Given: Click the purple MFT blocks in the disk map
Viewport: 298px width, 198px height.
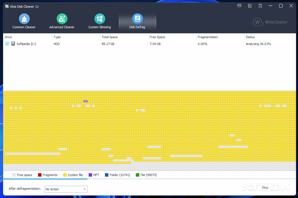Looking at the screenshot, I should [86, 101].
